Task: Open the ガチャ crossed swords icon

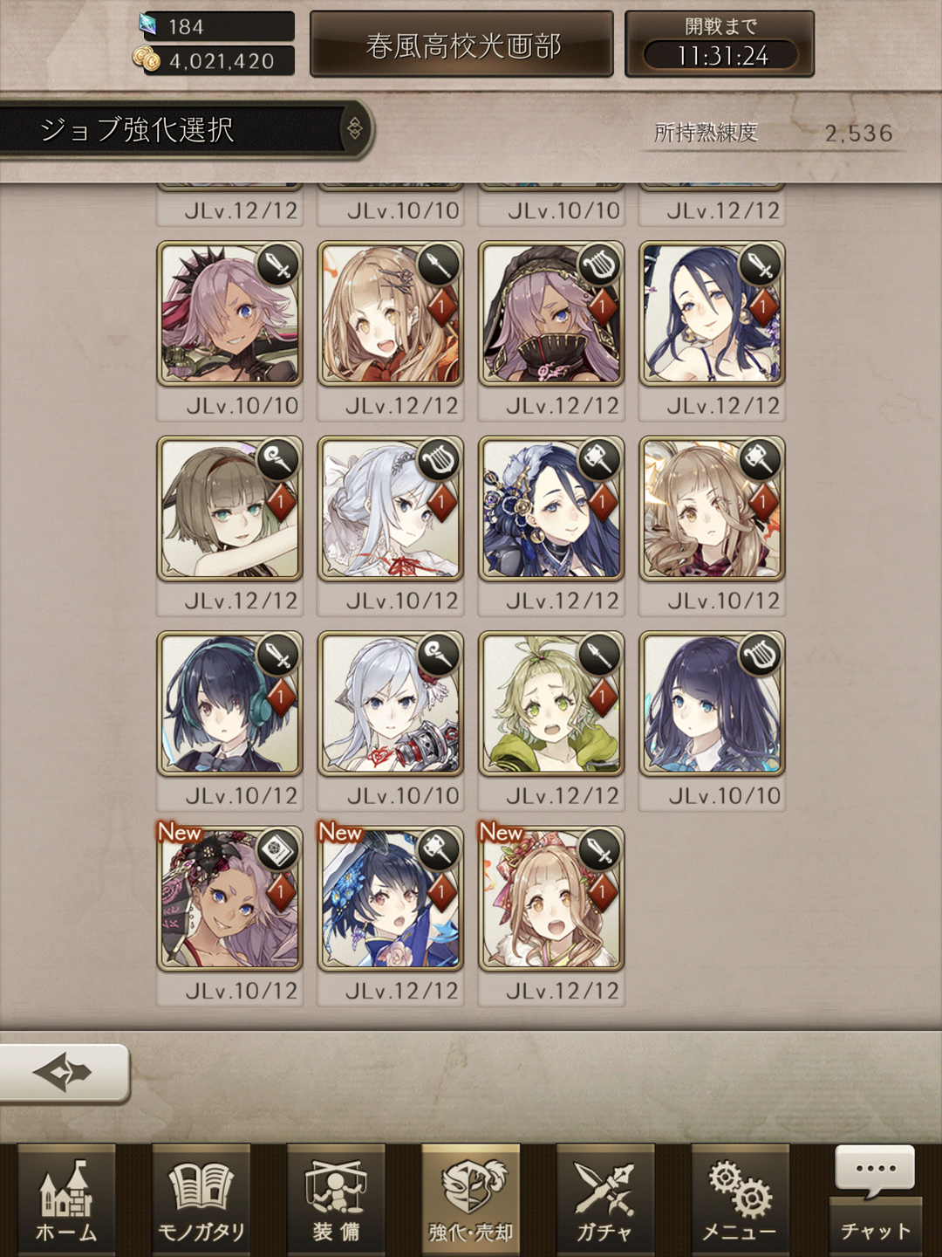Action: tap(605, 1200)
